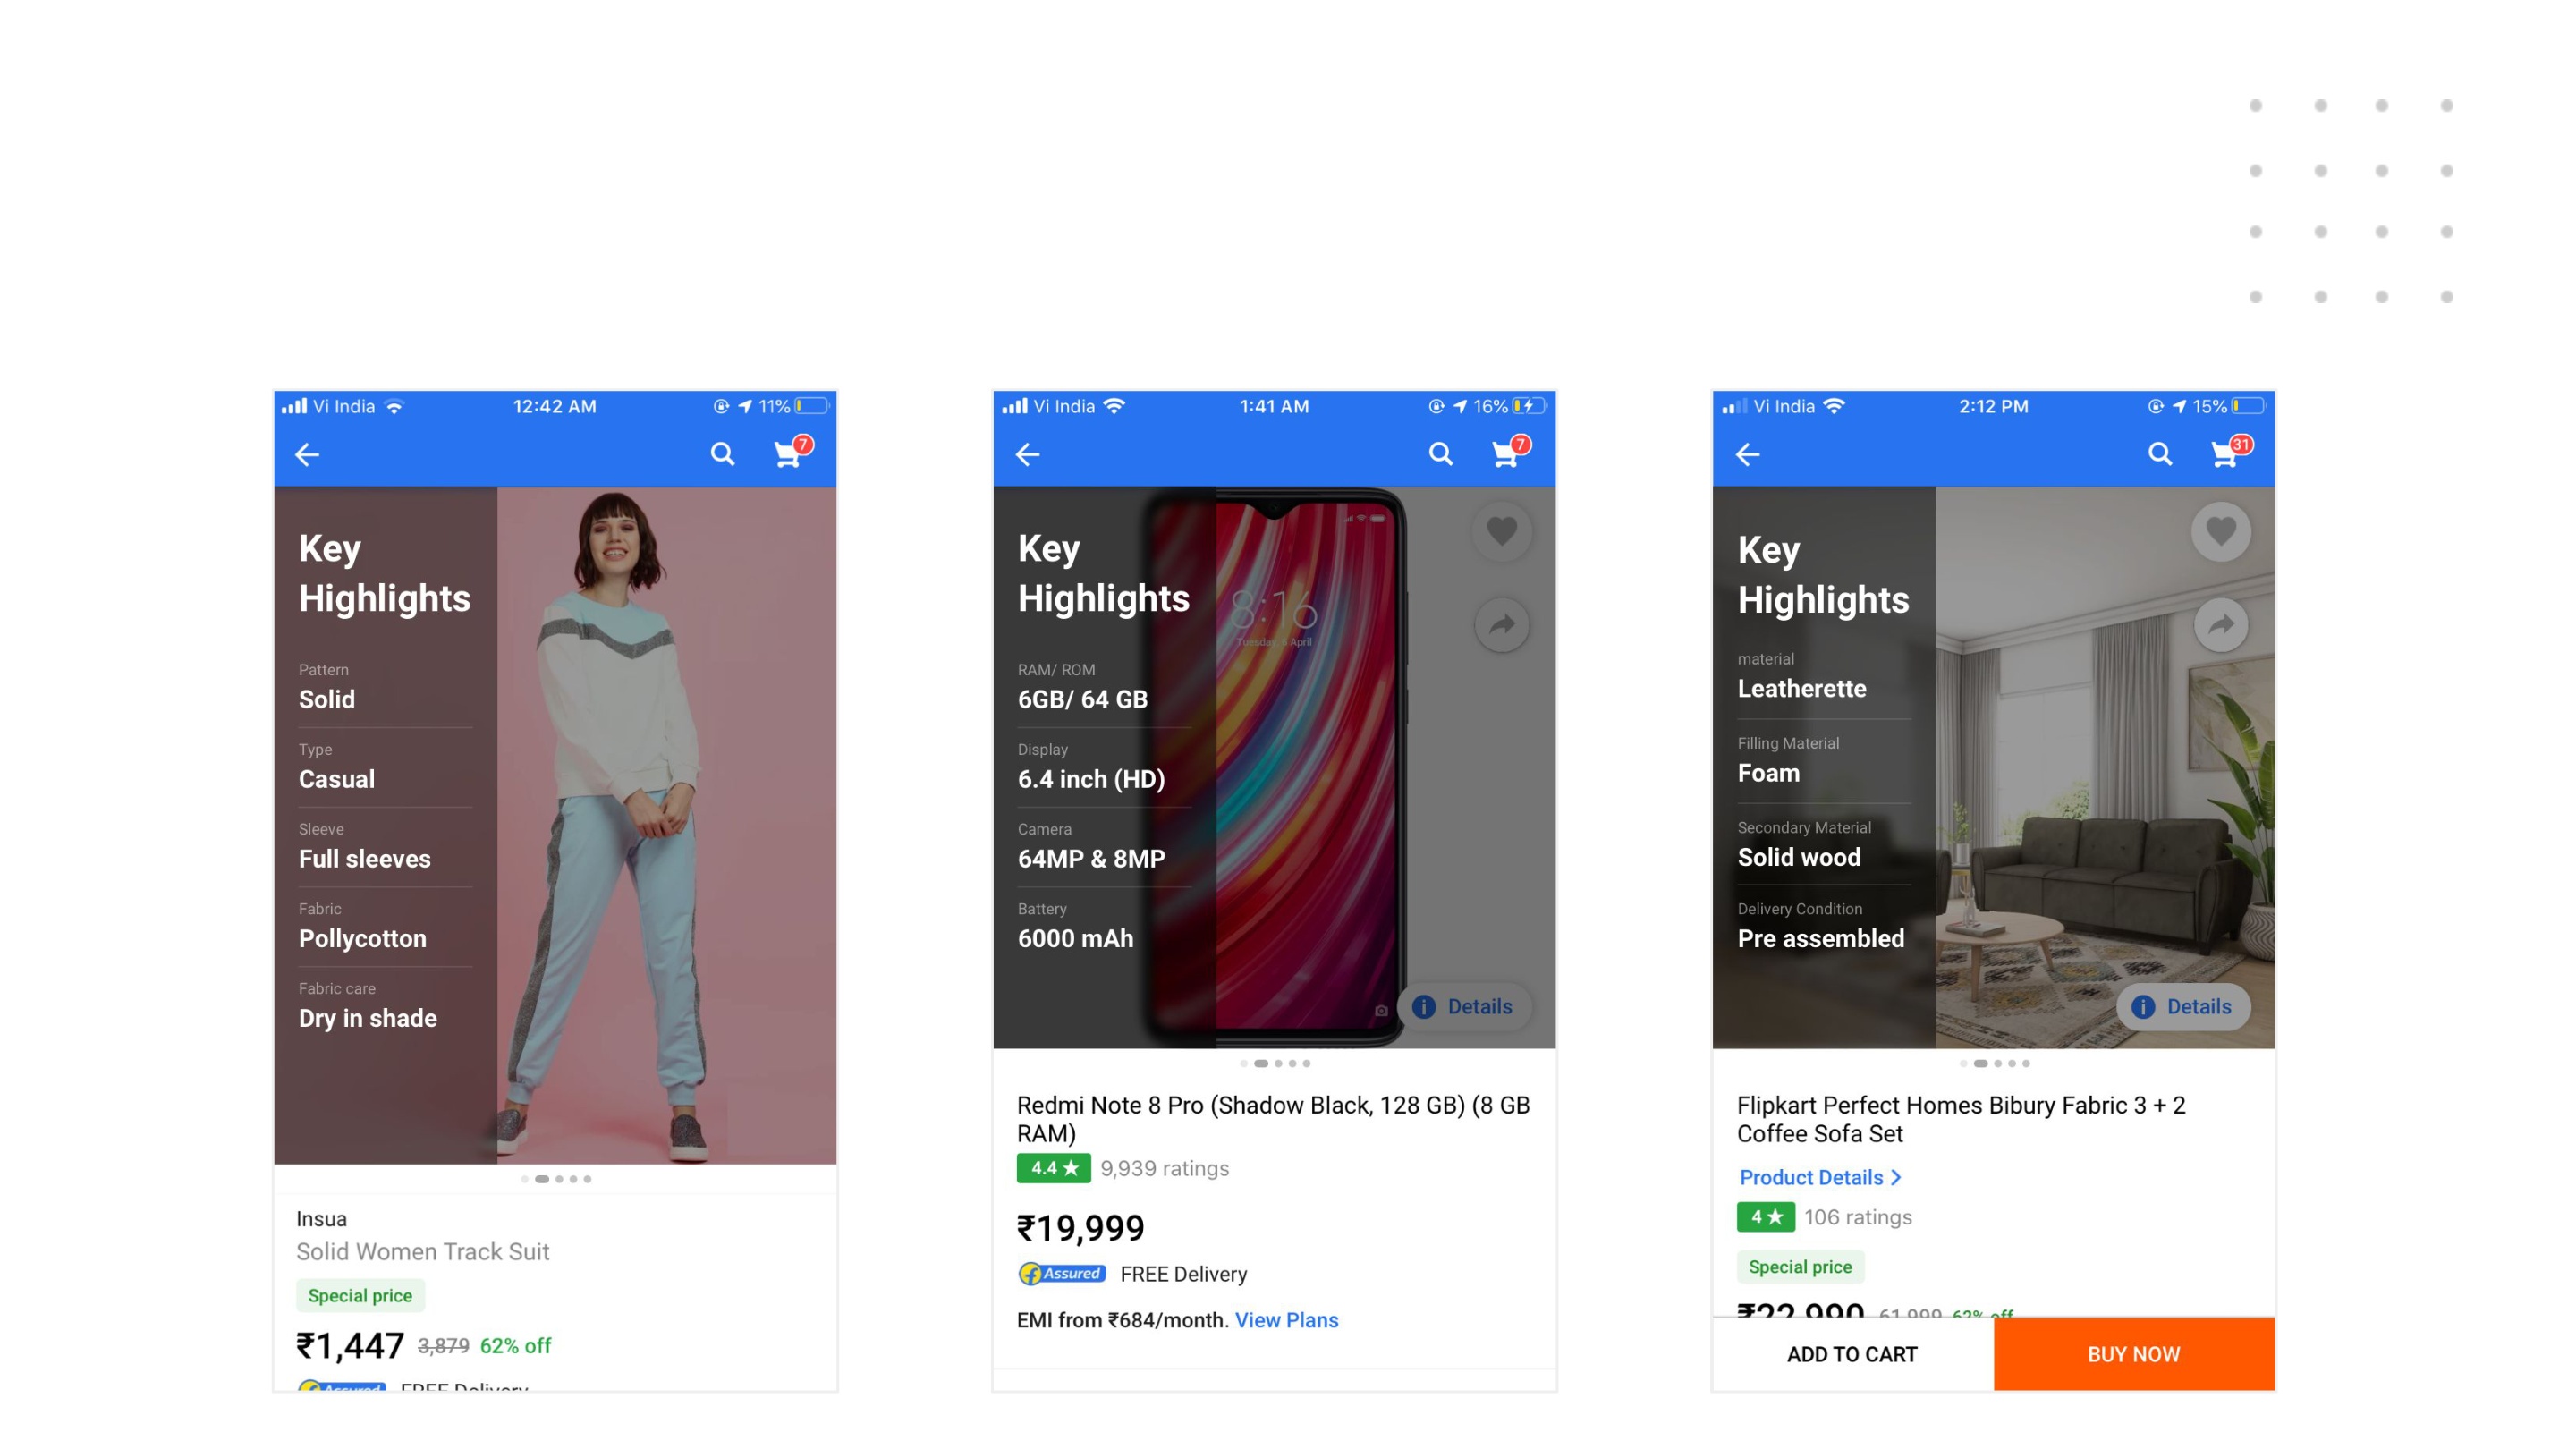
Task: Open search on the Redmi Note screen
Action: pyautogui.click(x=1440, y=455)
